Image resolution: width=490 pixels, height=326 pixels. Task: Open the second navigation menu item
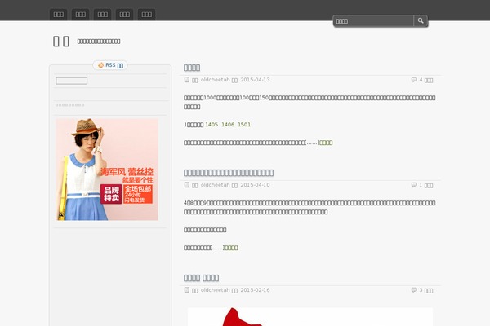[80, 15]
